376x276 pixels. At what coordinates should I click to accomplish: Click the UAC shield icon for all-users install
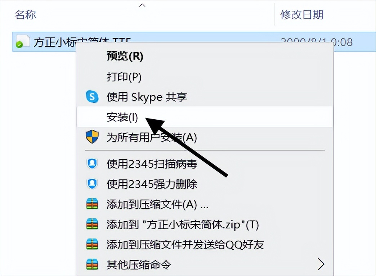92,137
